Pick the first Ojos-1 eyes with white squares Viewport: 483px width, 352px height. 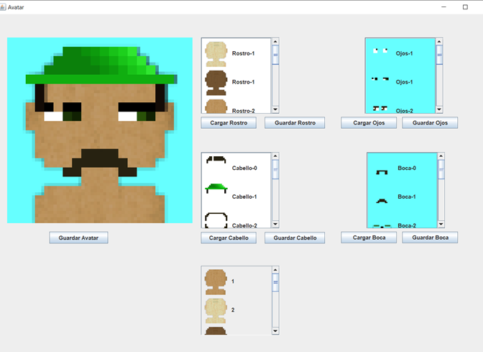tap(380, 50)
